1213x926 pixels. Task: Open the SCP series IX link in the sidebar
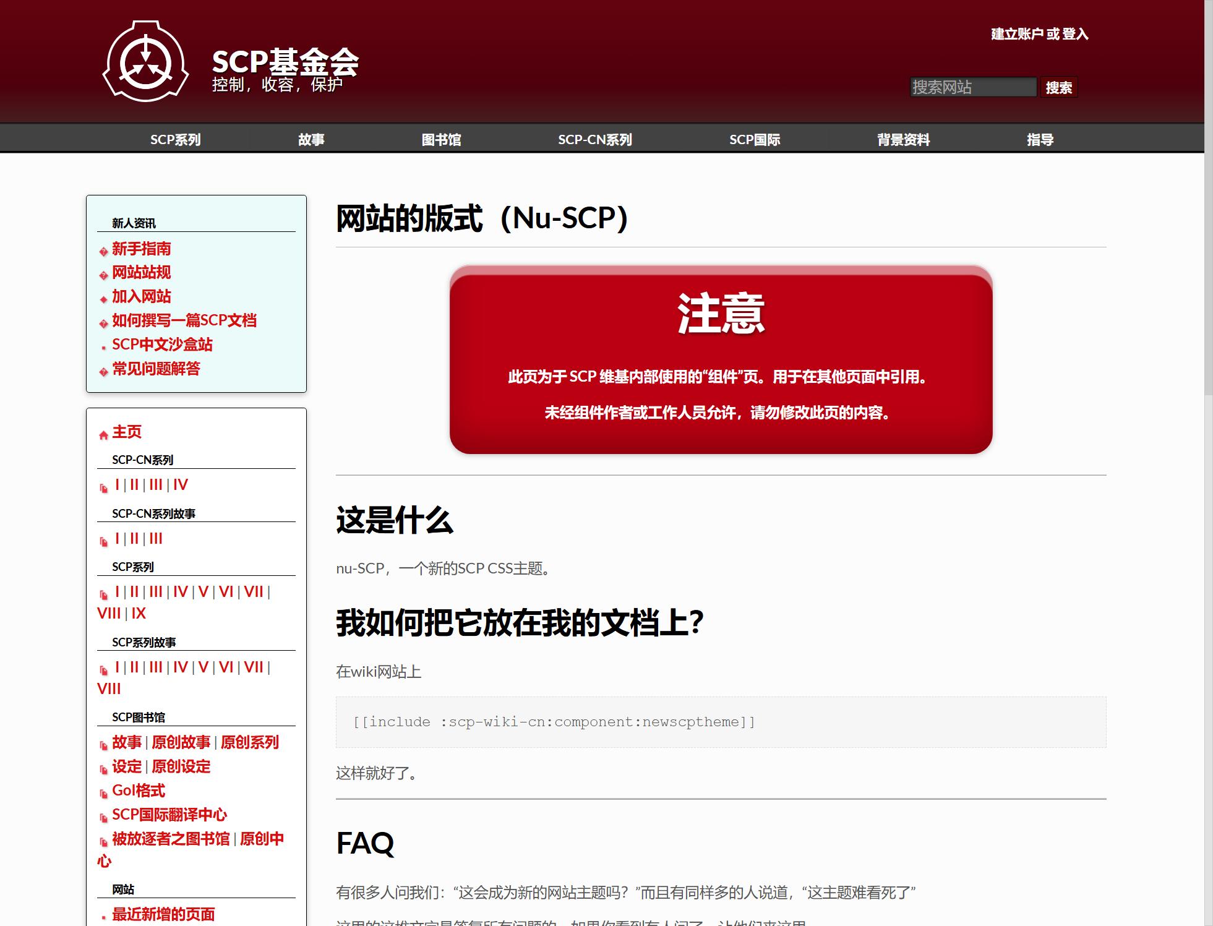pos(139,614)
